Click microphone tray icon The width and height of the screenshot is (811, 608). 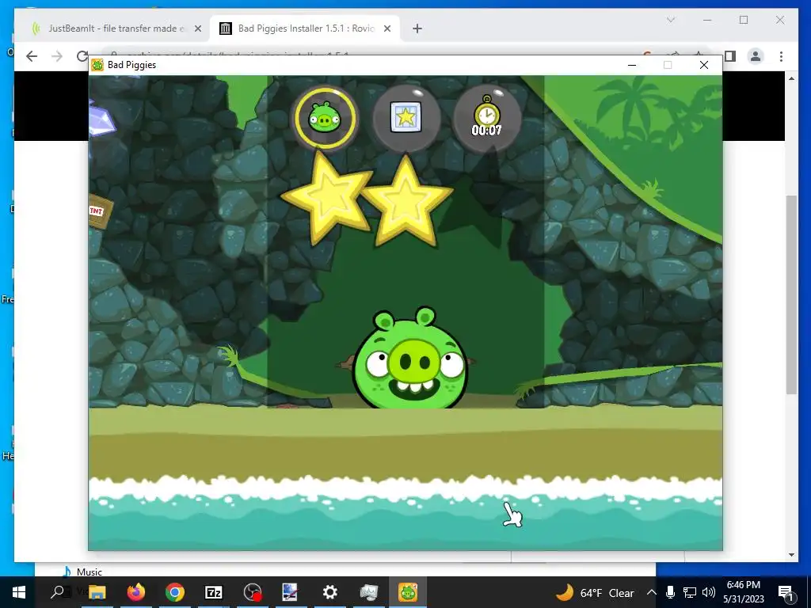(670, 592)
